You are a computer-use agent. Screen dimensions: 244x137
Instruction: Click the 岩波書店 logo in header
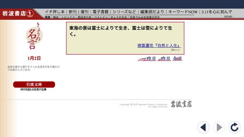pos(18,13)
